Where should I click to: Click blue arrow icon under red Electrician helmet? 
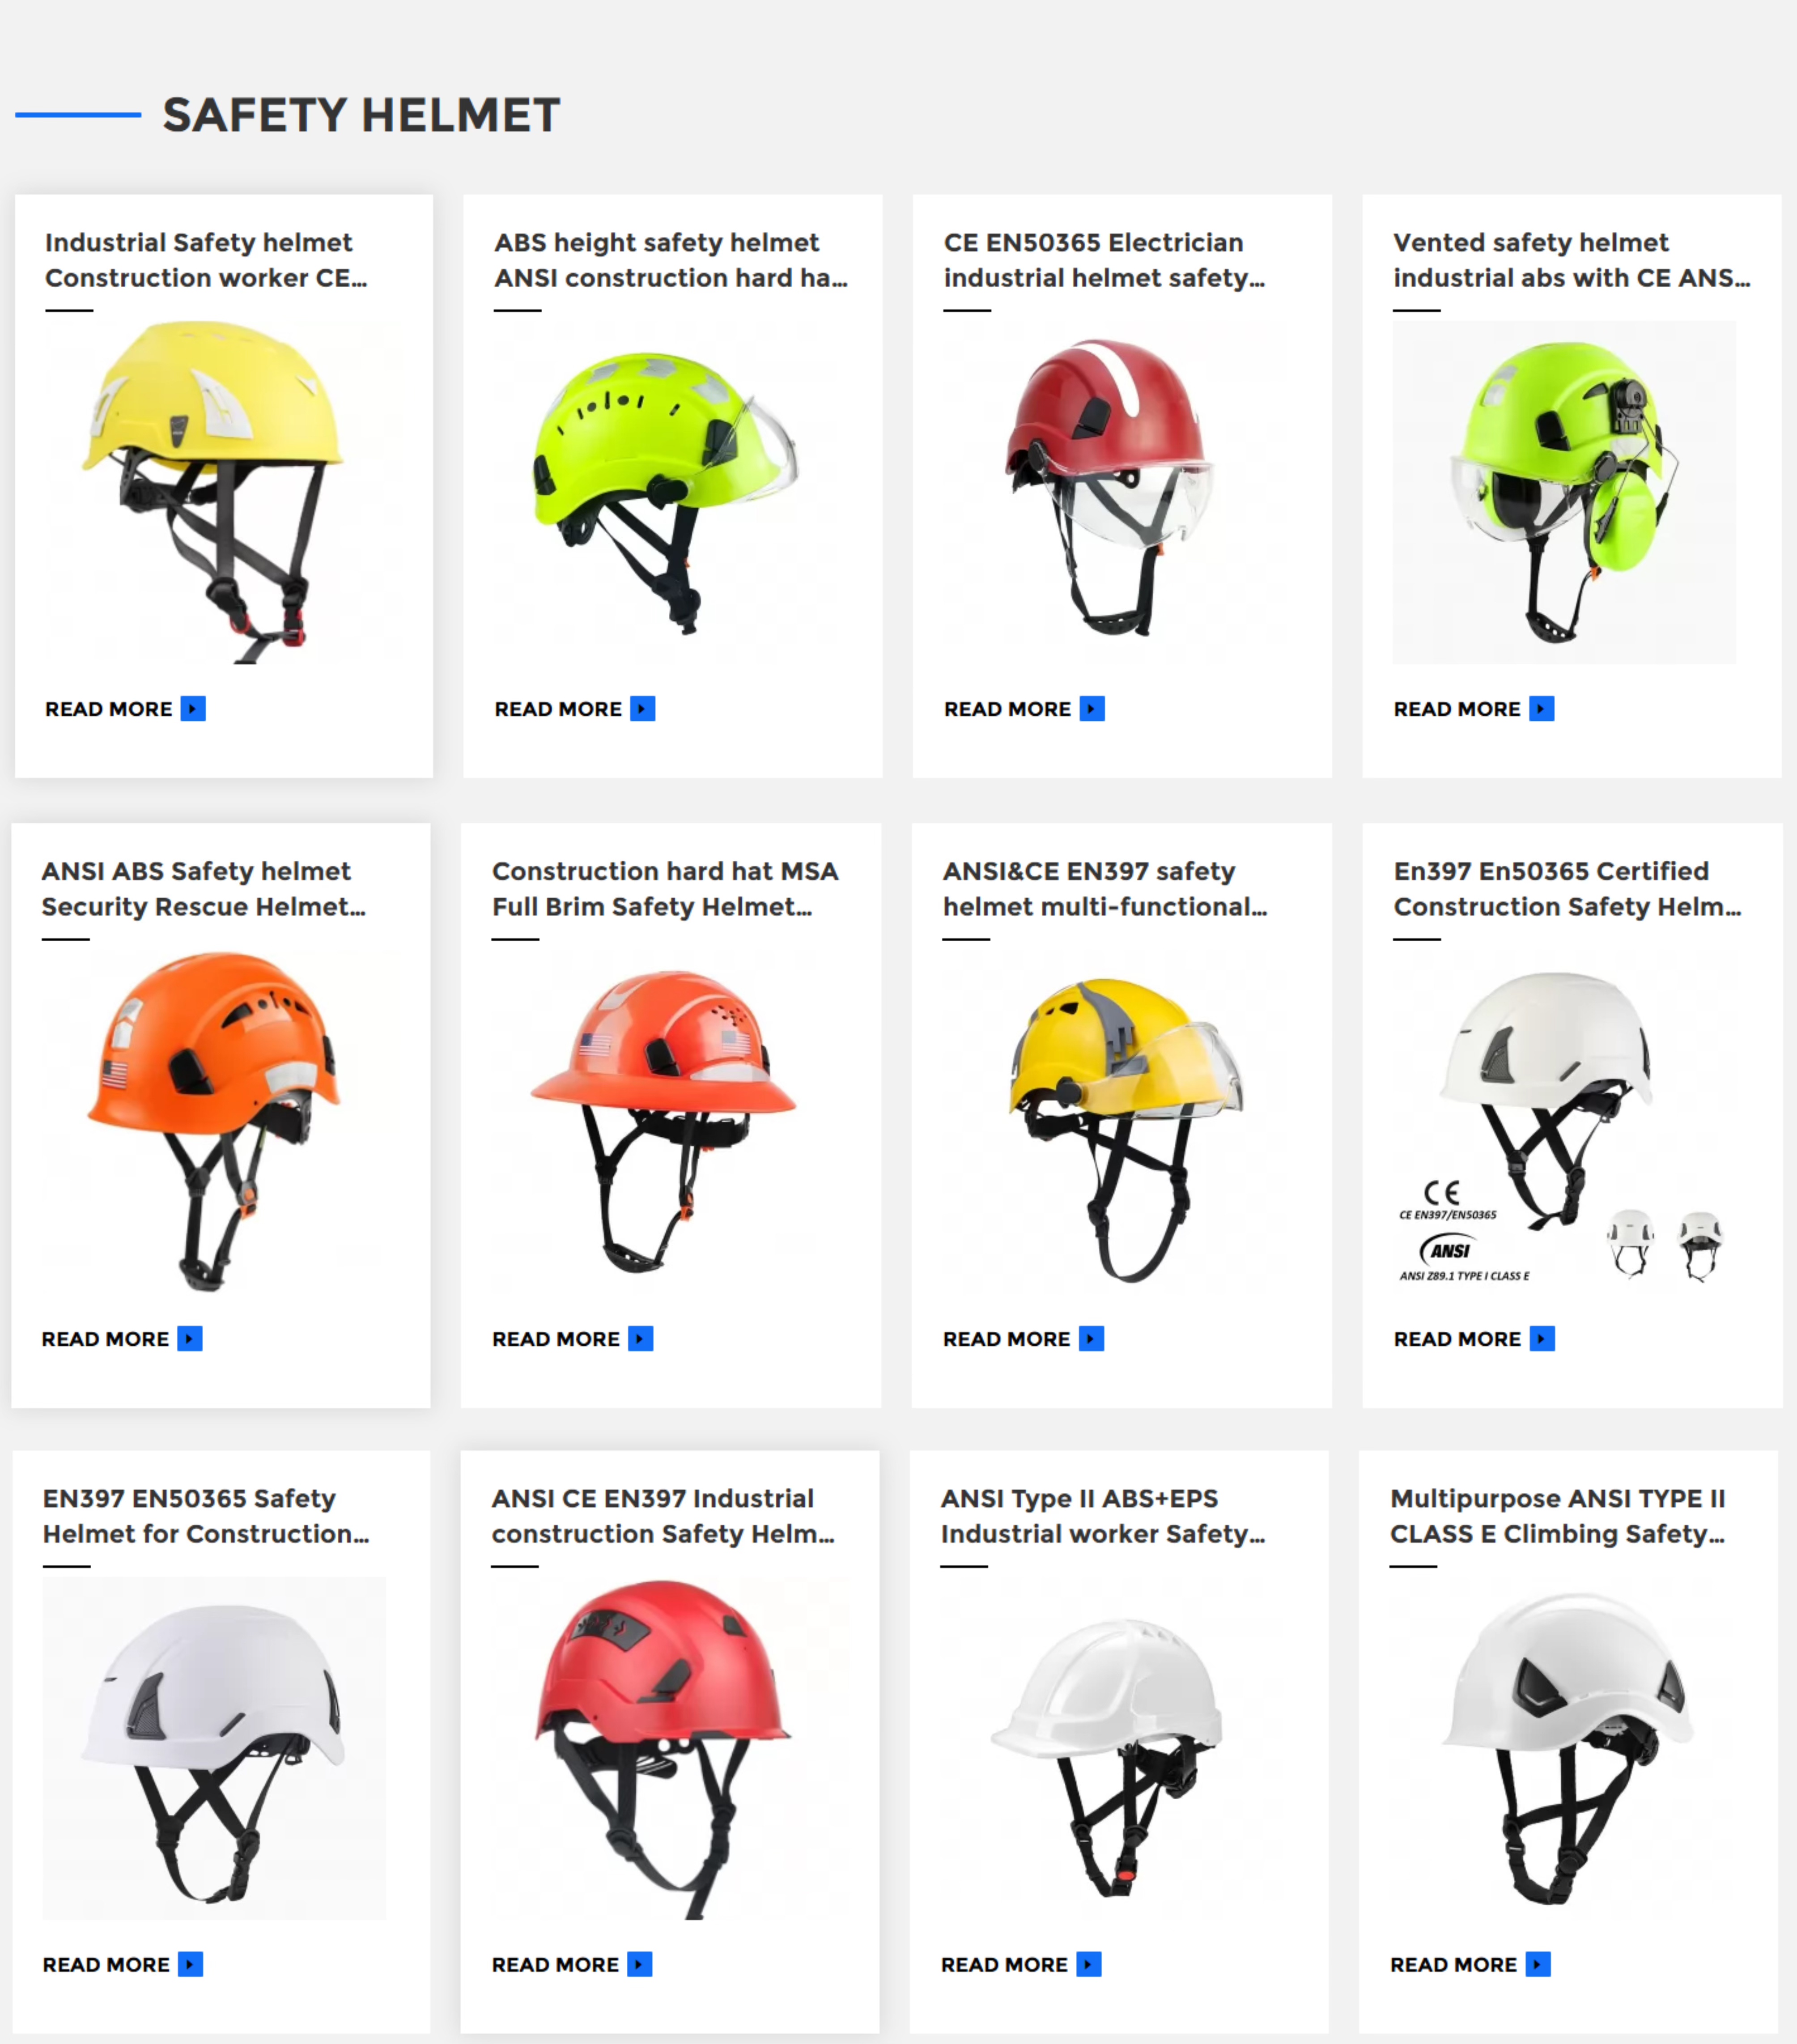(x=1092, y=709)
